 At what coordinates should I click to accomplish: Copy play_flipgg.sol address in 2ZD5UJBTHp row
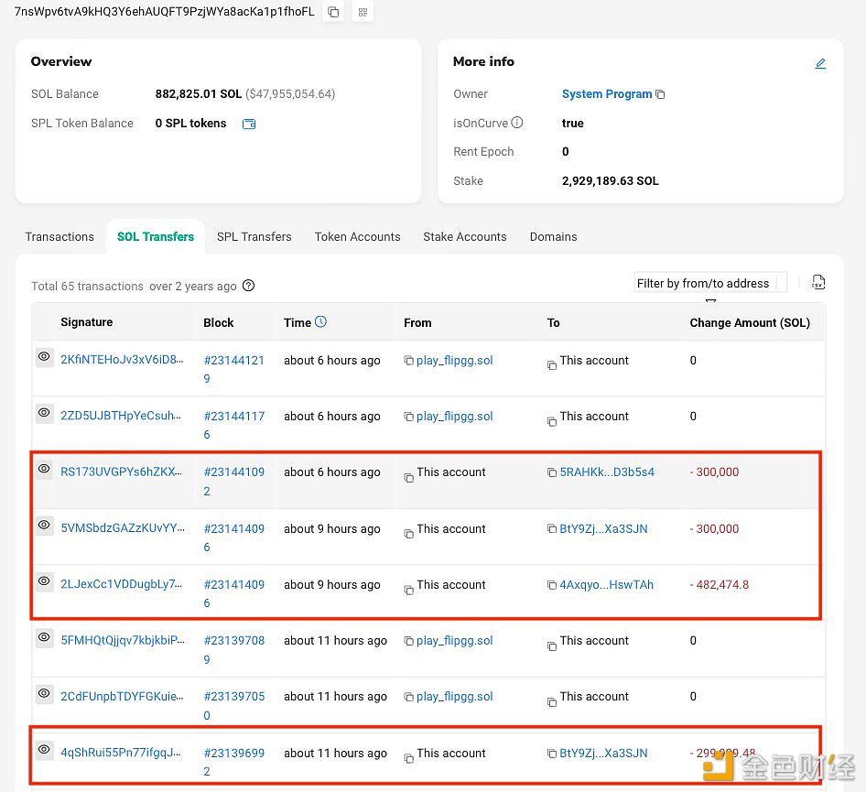click(x=408, y=417)
